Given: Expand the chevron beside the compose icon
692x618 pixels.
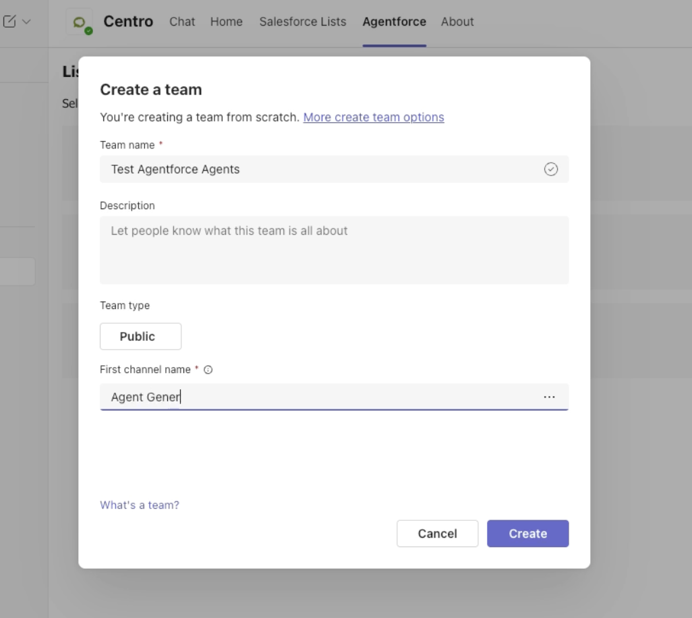Looking at the screenshot, I should 26,22.
